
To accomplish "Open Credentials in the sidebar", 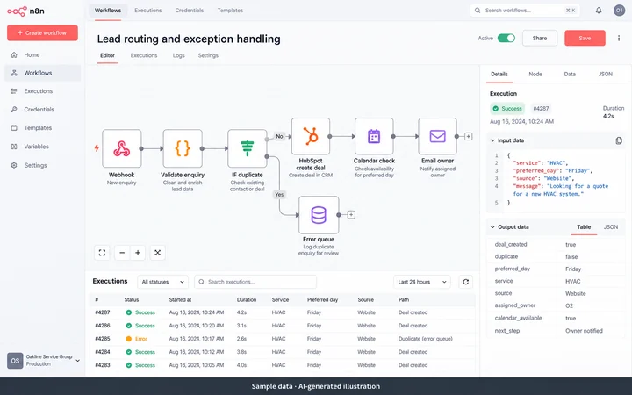I will pos(42,109).
